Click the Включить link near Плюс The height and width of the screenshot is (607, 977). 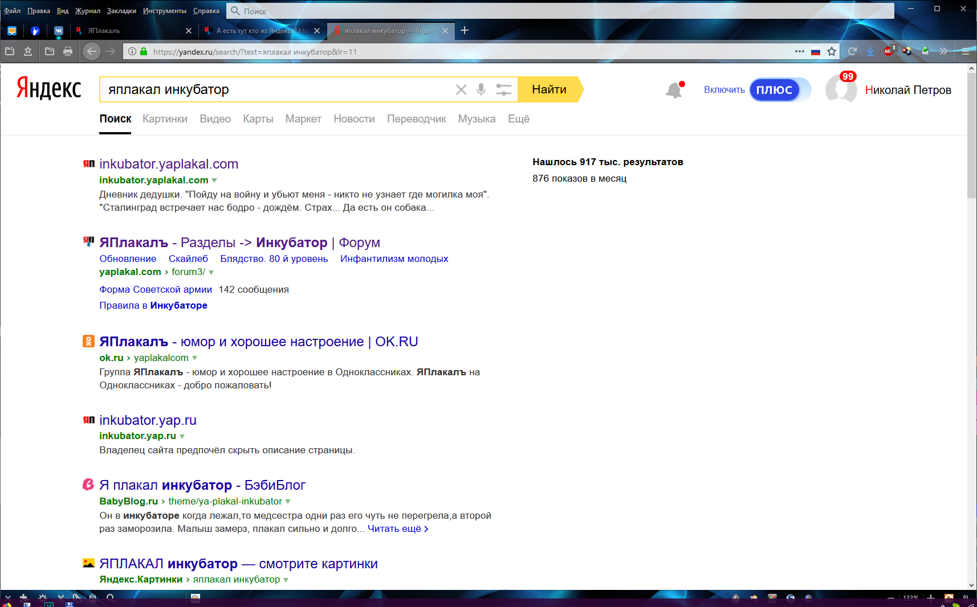[724, 89]
